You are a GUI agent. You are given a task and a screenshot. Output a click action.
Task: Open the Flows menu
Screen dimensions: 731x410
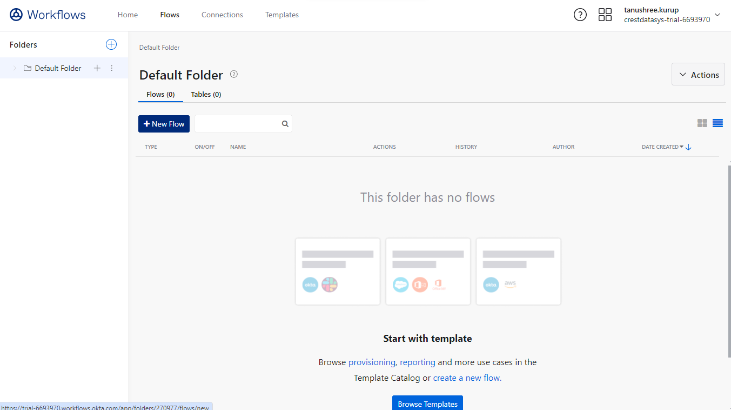170,15
